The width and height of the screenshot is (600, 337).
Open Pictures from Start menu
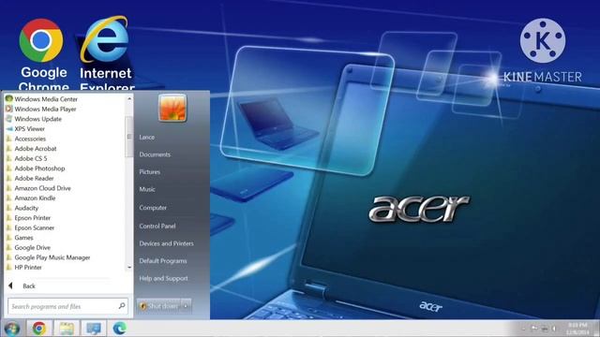pyautogui.click(x=150, y=172)
